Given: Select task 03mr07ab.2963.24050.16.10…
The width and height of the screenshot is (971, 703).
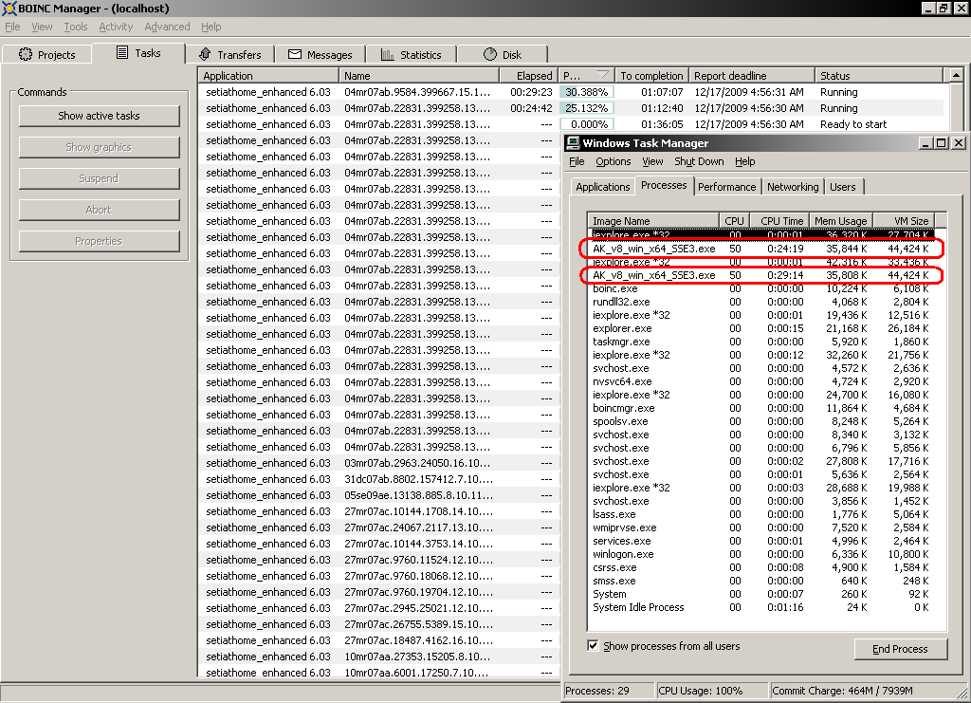Looking at the screenshot, I should [379, 463].
